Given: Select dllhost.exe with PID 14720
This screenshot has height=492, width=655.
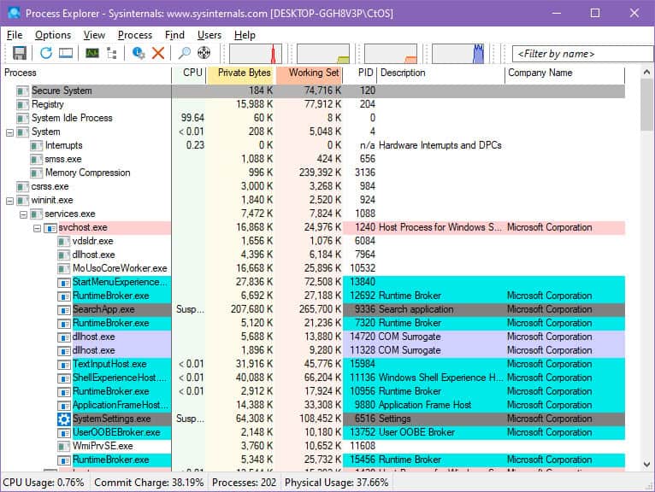Looking at the screenshot, I should tap(314, 337).
